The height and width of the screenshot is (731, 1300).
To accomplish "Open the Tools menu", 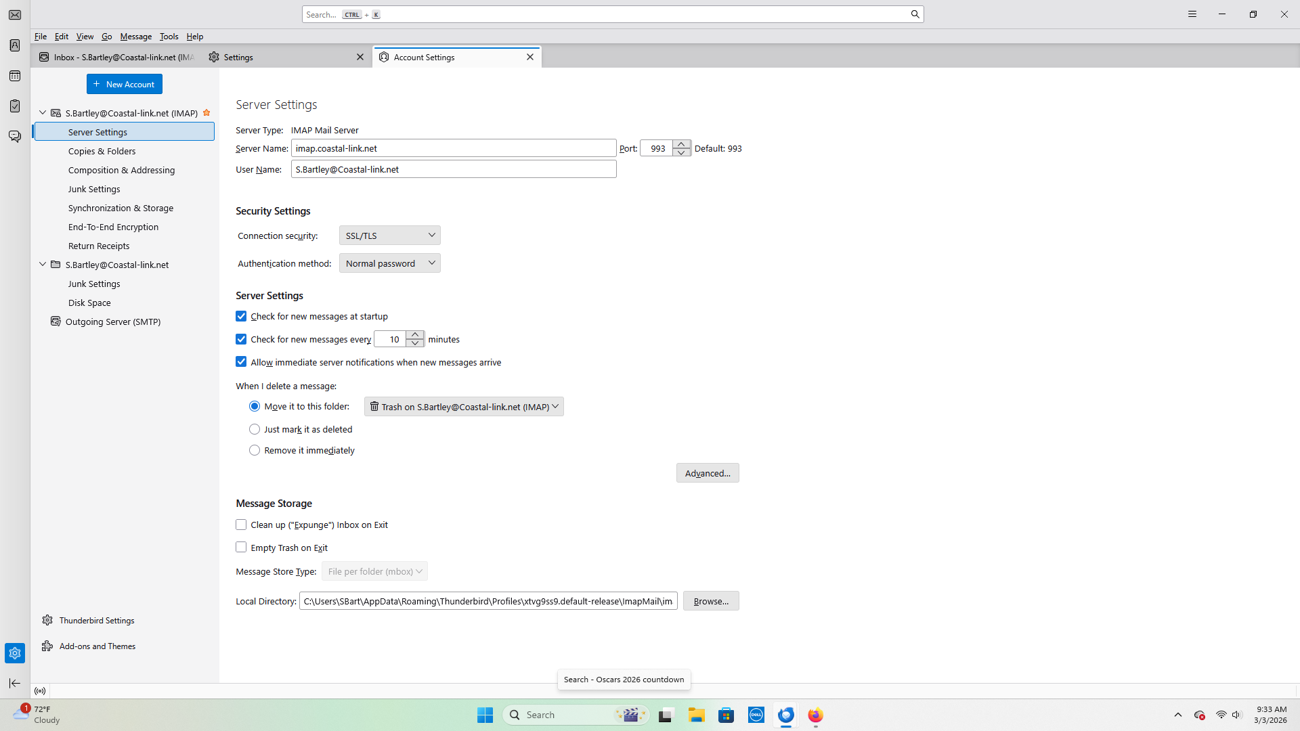I will [x=169, y=37].
